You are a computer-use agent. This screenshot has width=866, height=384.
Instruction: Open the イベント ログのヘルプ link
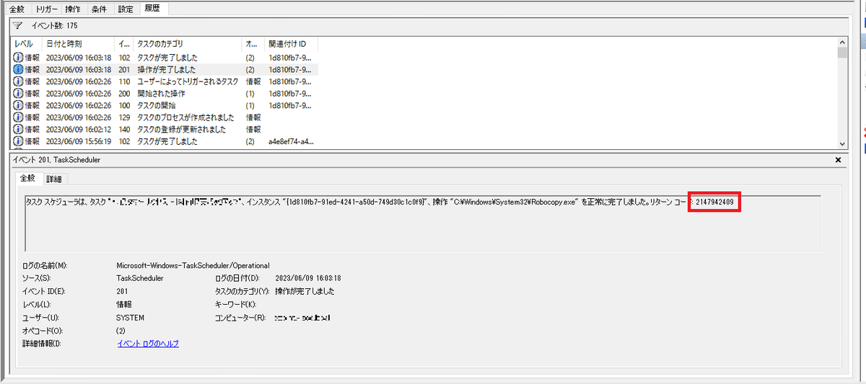pyautogui.click(x=148, y=344)
